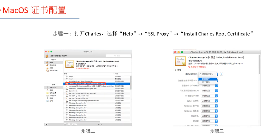Collapse the 信任 disclosure triangle

click(175, 70)
